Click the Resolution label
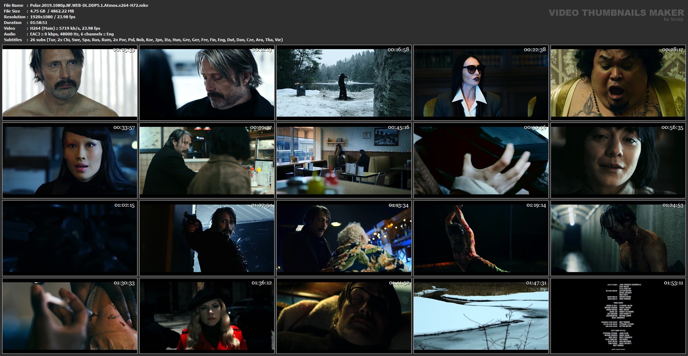Viewport: 688px width, 356px height. [15, 17]
